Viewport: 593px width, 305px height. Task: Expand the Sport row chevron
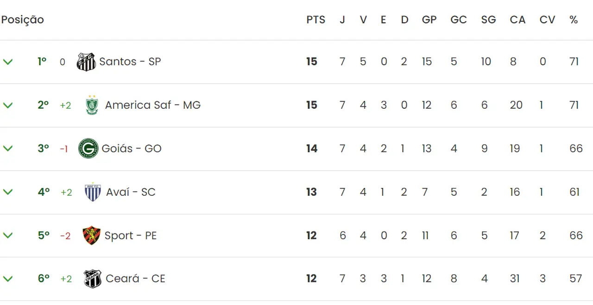coord(8,236)
